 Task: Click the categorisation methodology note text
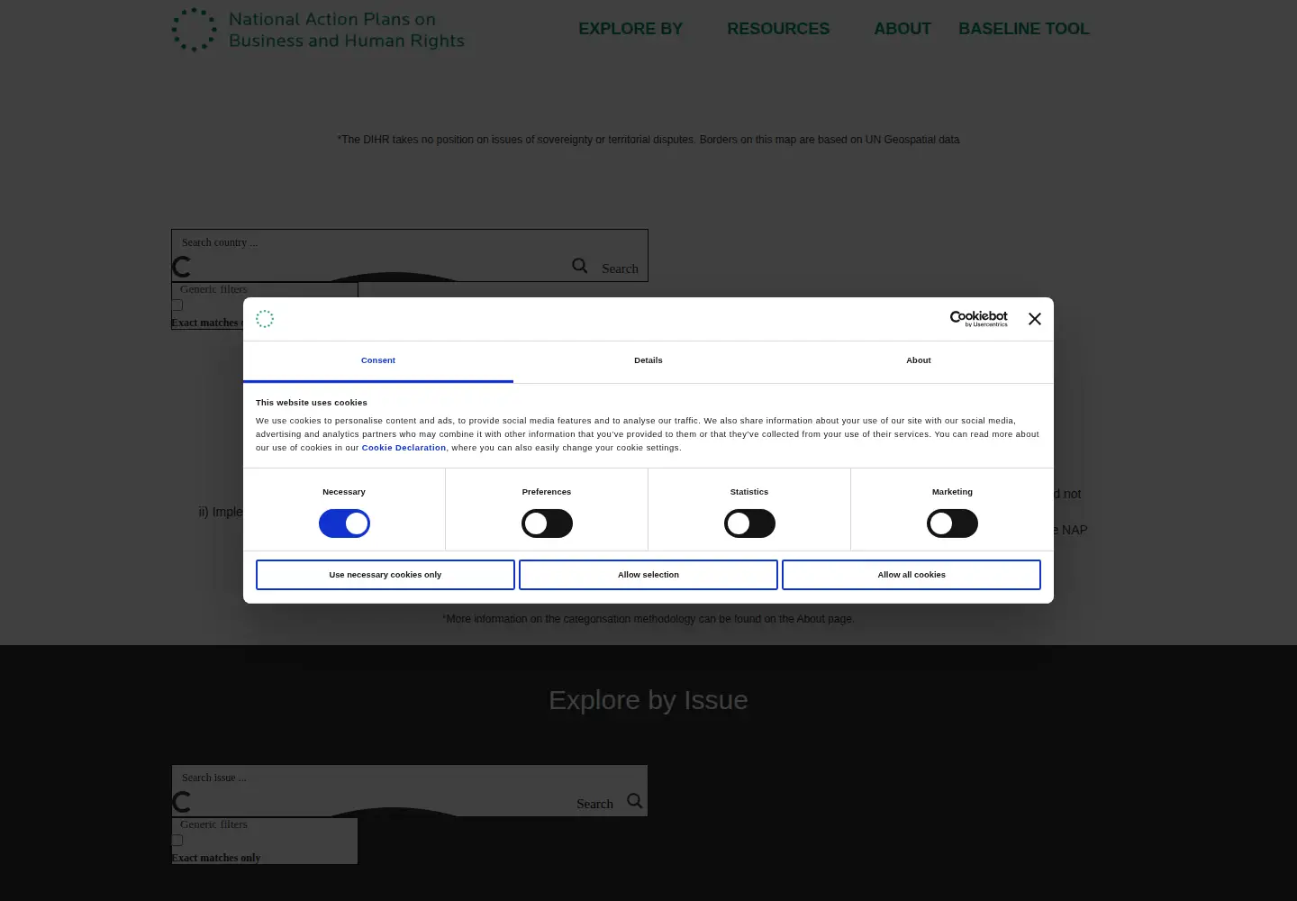coord(648,619)
